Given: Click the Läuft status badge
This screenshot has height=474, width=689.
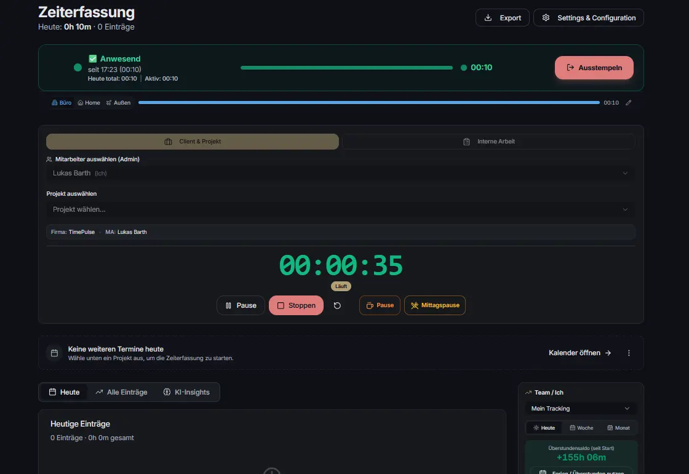Looking at the screenshot, I should (341, 286).
